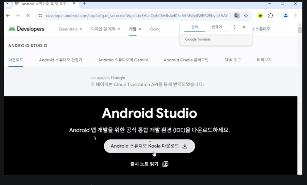
Task: Click the scrollbar up arrow
Action: (300, 25)
